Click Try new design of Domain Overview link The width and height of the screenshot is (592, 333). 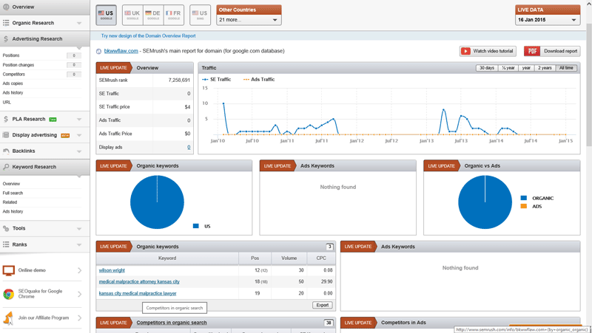pos(149,35)
